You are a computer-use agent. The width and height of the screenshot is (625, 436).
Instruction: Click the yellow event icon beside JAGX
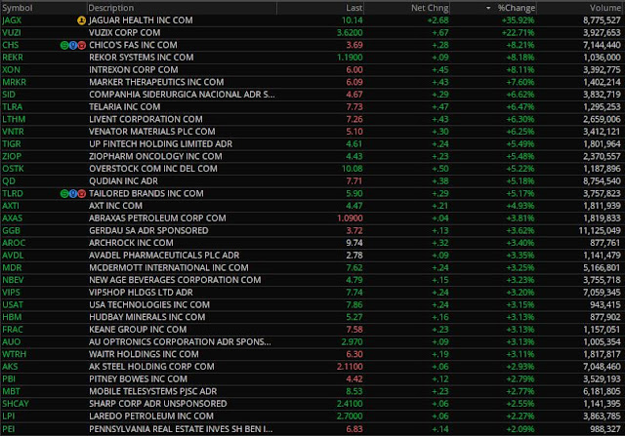(81, 20)
